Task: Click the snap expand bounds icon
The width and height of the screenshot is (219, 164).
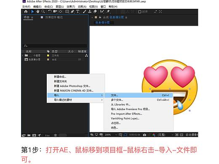Action: point(160,12)
